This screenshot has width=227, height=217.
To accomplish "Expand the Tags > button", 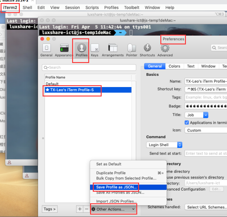I will 50,209.
